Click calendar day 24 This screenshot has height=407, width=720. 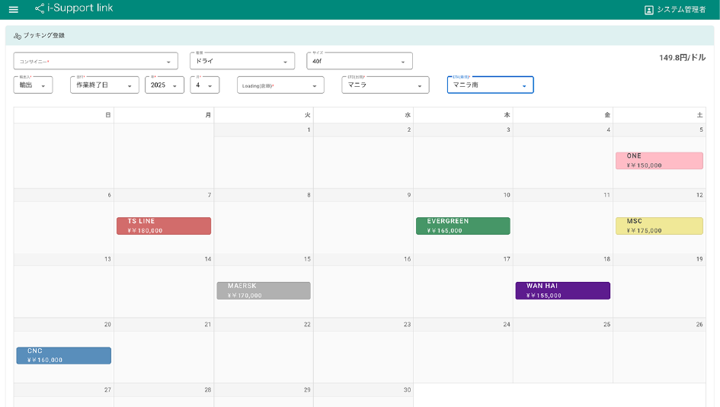click(x=463, y=351)
